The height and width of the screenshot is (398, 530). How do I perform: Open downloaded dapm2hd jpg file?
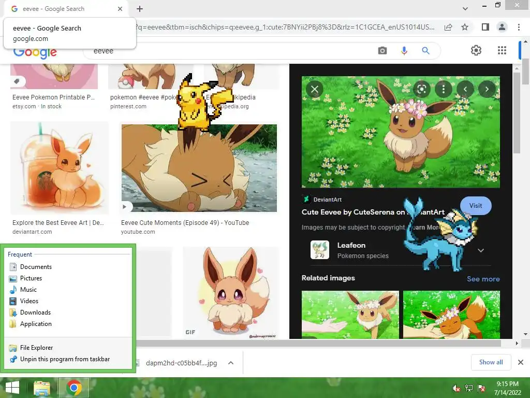click(181, 363)
